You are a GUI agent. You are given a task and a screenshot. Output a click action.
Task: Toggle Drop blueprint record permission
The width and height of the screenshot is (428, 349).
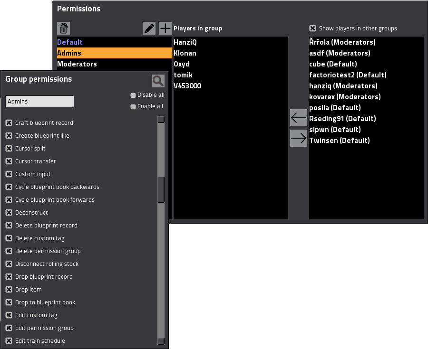(x=9, y=276)
